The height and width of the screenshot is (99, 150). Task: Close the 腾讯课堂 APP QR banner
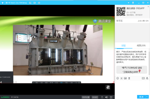click(148, 7)
